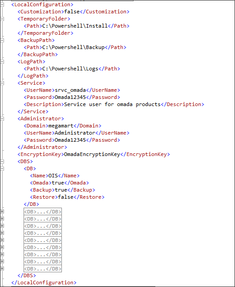The width and height of the screenshot is (235, 287).
Task: Collapse the DBS element
Action: click(x=2, y=162)
